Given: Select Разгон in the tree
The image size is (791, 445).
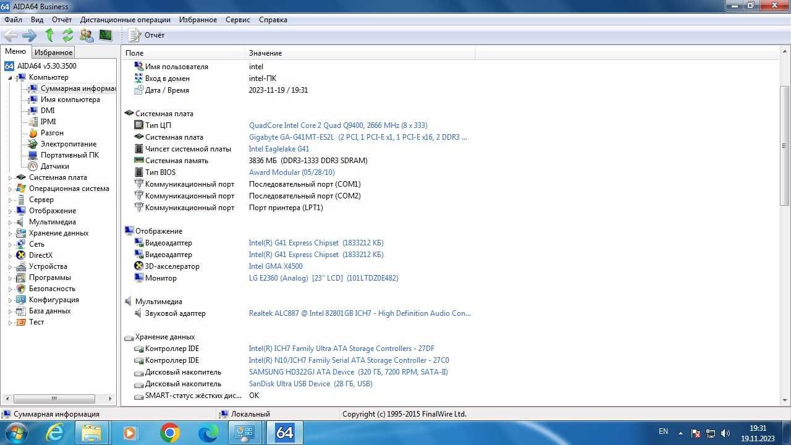Looking at the screenshot, I should (x=52, y=133).
